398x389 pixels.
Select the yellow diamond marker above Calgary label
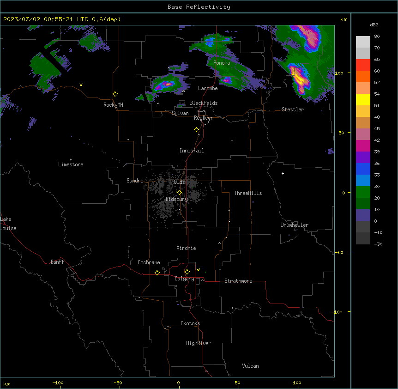(187, 272)
